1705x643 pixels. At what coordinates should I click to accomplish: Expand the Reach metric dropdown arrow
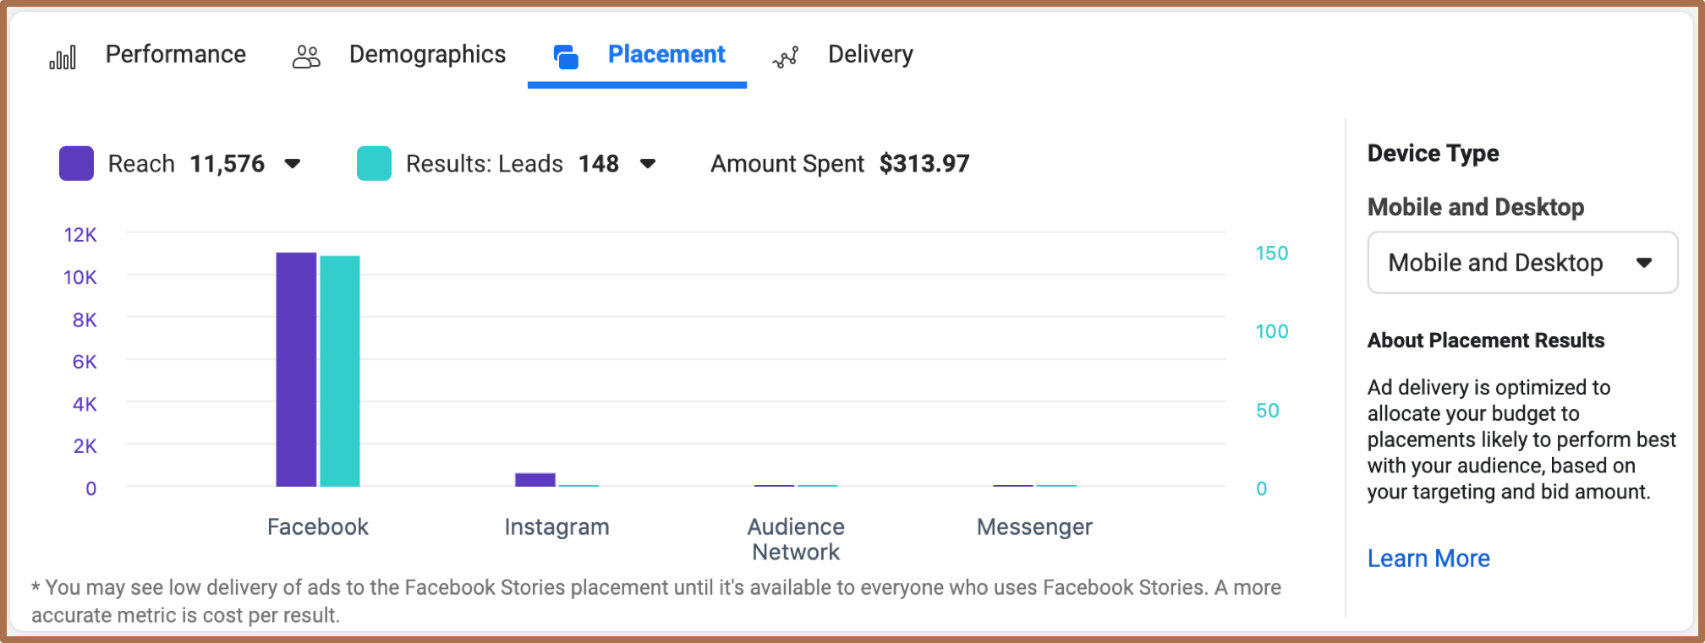(293, 163)
